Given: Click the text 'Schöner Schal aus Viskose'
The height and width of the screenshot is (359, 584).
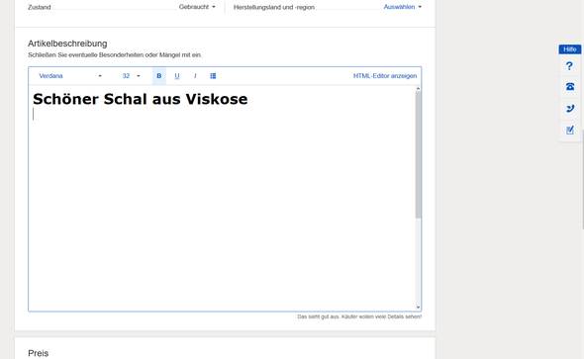Looking at the screenshot, I should click(x=140, y=99).
